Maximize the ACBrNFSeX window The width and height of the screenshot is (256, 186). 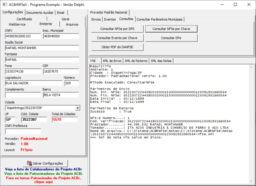[x=235, y=4]
